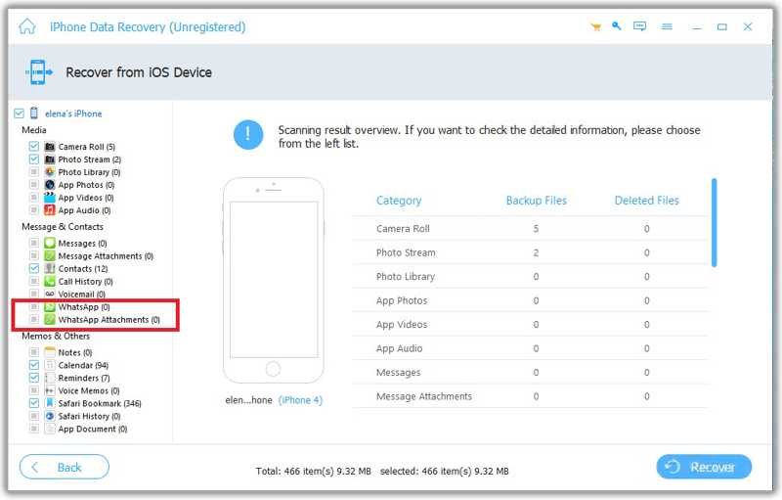Toggle the Calendar checkbox
The height and width of the screenshot is (500, 782).
click(x=34, y=365)
